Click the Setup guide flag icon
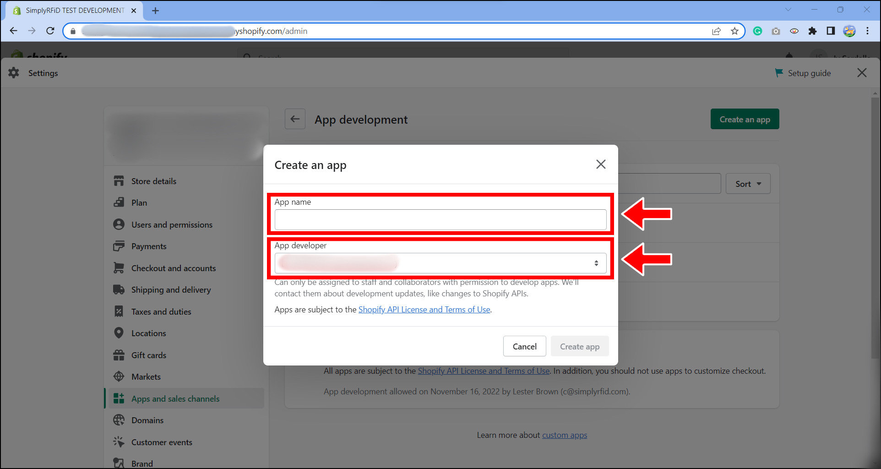Image resolution: width=881 pixels, height=469 pixels. pyautogui.click(x=779, y=73)
